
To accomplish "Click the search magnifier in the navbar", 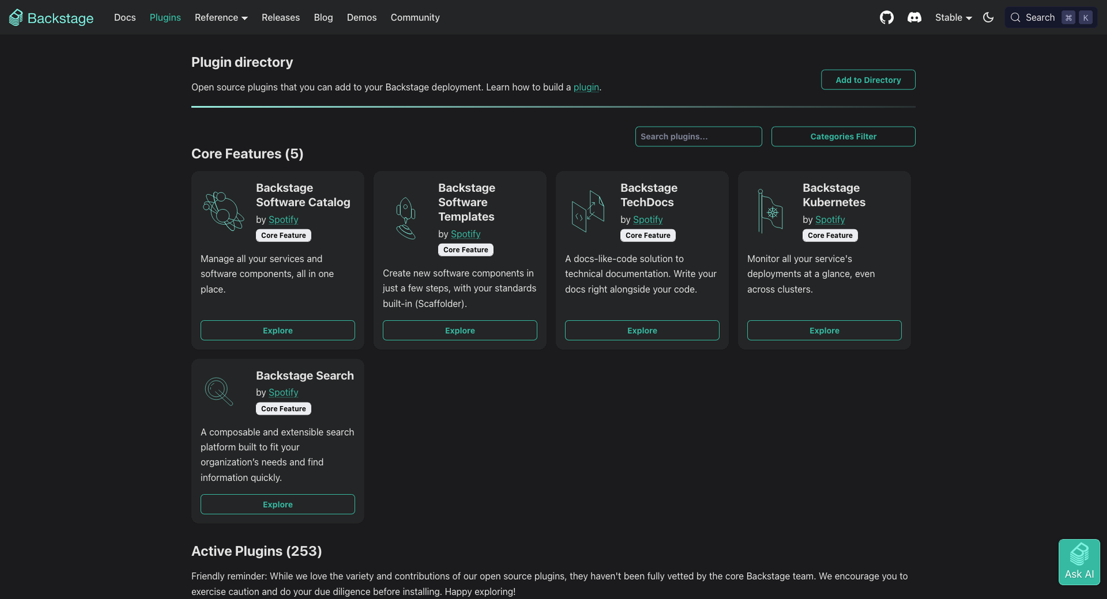I will 1016,18.
